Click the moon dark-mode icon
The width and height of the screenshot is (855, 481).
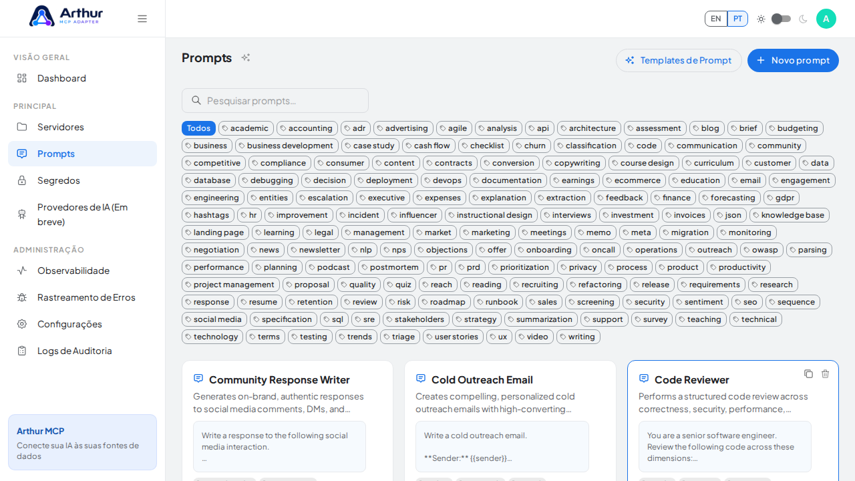pyautogui.click(x=803, y=19)
